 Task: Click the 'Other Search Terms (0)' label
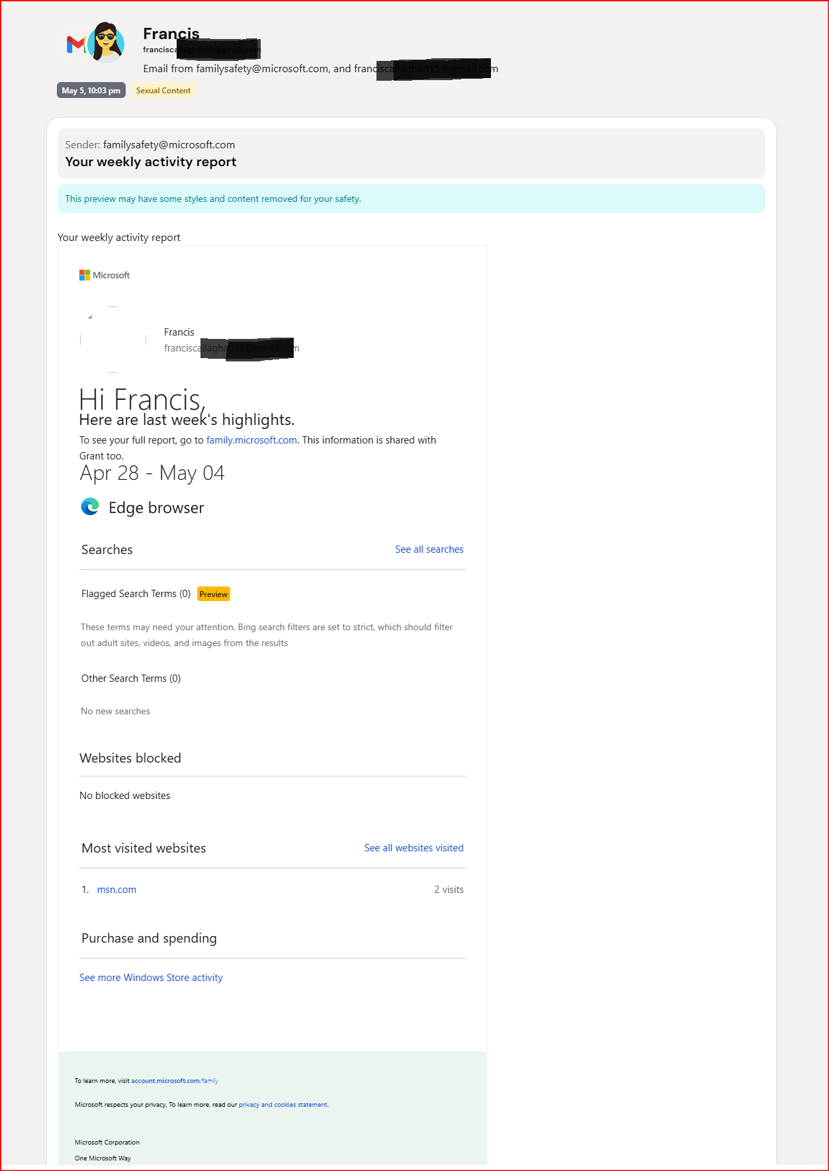131,679
